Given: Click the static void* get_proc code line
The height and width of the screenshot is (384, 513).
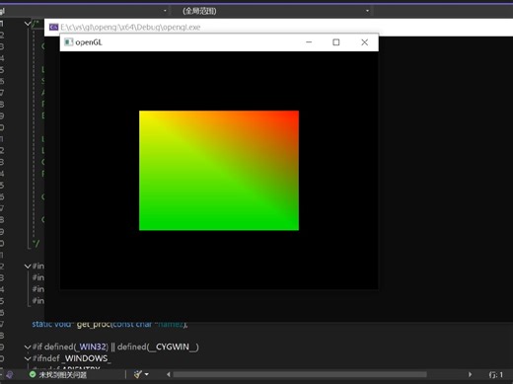Looking at the screenshot, I should coord(110,325).
